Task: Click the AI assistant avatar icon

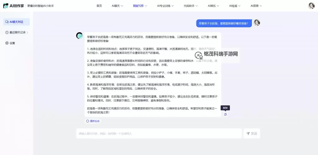Action: (79, 35)
